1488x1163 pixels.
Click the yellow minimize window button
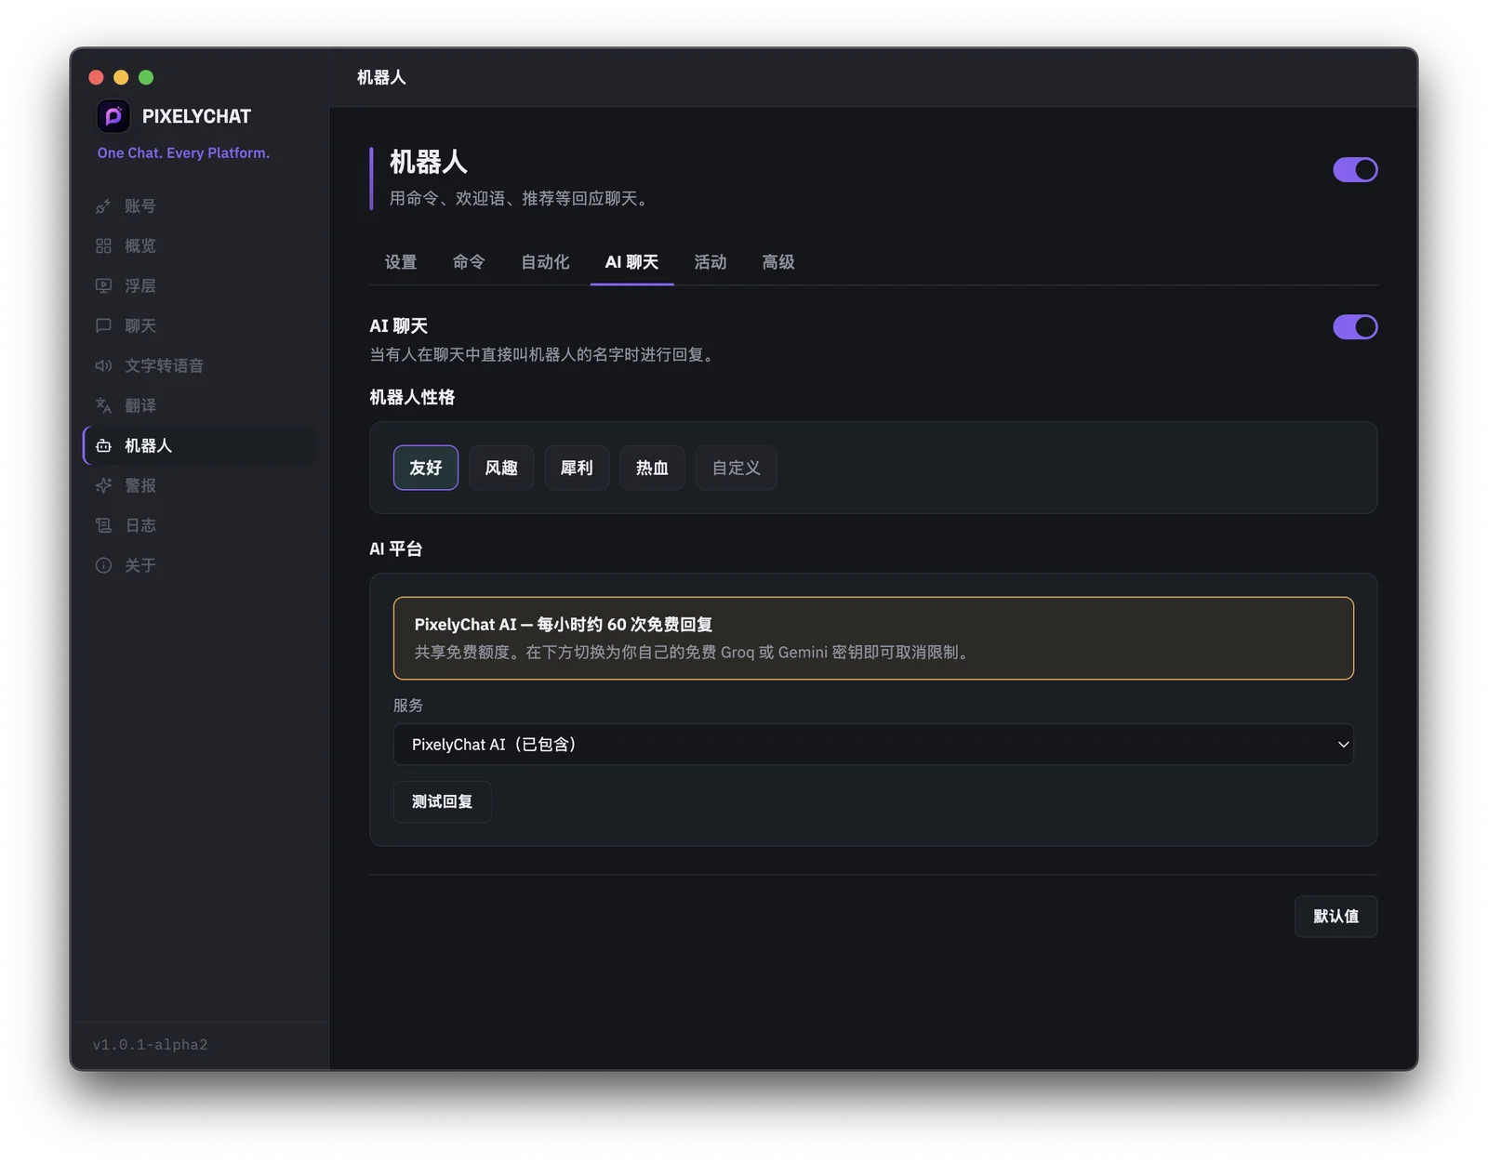click(x=121, y=78)
